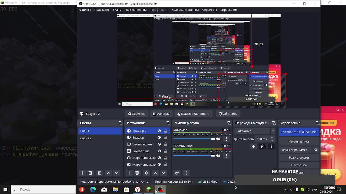346x194 pixels.
Task: Open the Вид menu
Action: coord(117,10)
